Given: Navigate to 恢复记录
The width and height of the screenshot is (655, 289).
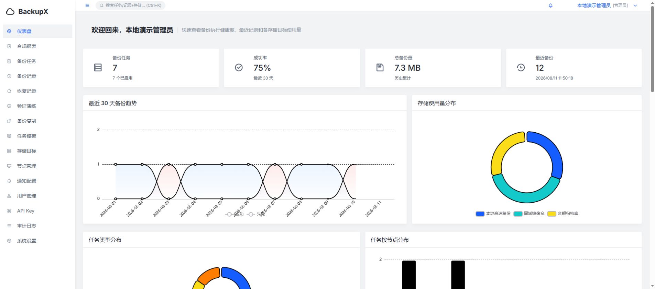Looking at the screenshot, I should pyautogui.click(x=37, y=91).
